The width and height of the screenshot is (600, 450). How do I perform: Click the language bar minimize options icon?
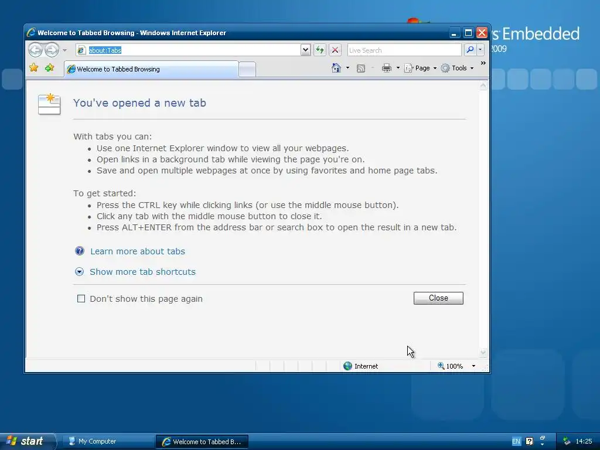542,438
